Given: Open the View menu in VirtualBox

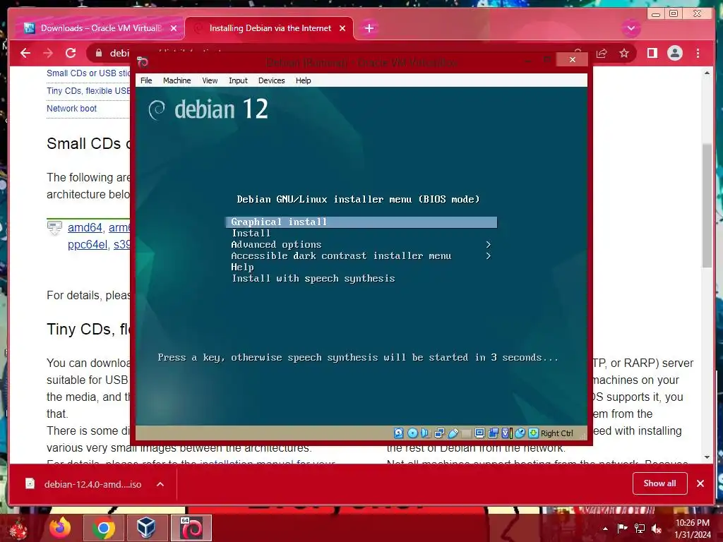Looking at the screenshot, I should pos(210,80).
